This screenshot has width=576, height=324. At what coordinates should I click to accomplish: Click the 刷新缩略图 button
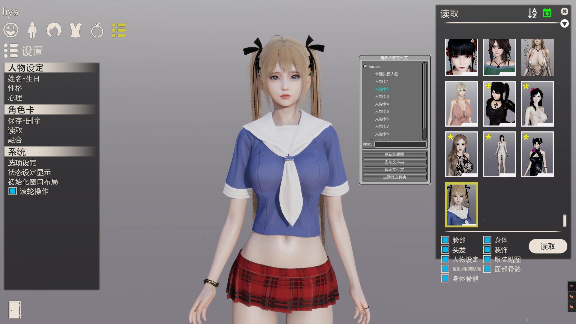coord(394,154)
